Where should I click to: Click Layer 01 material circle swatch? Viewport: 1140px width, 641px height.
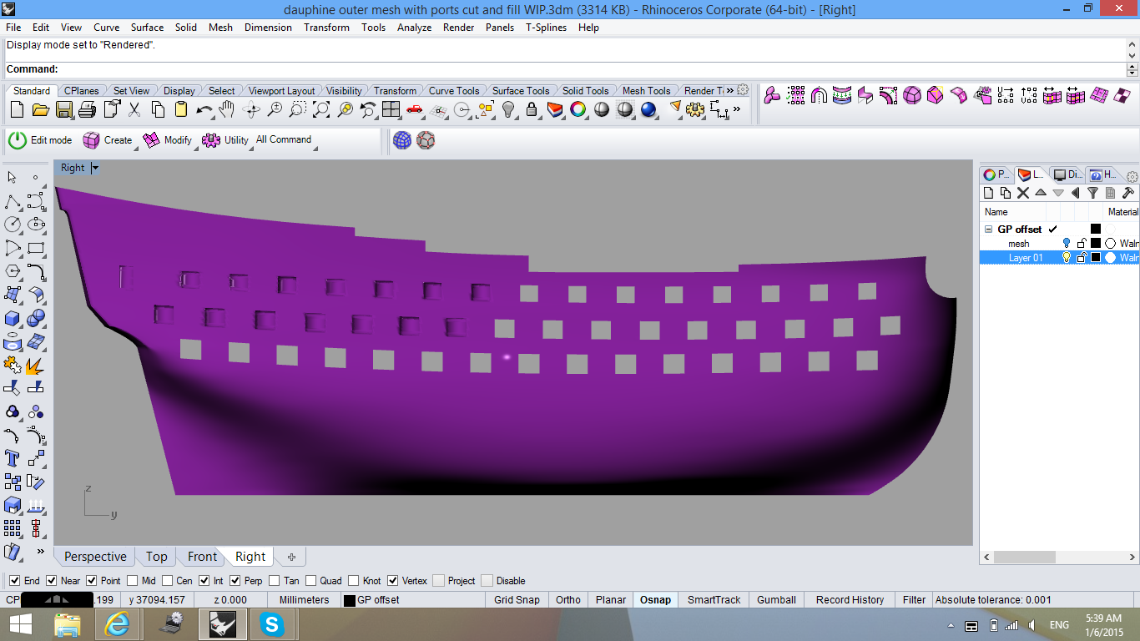(x=1110, y=258)
